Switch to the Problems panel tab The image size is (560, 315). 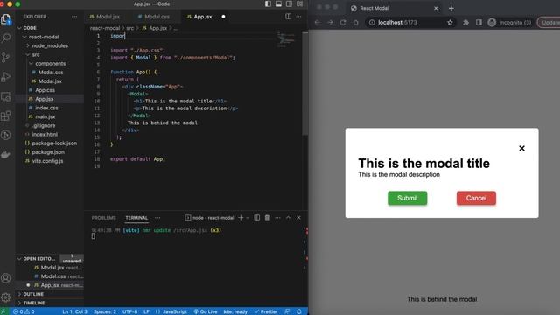tap(103, 218)
